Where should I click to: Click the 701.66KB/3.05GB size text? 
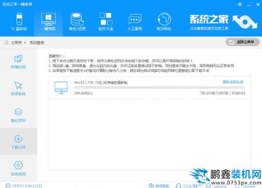(214, 93)
